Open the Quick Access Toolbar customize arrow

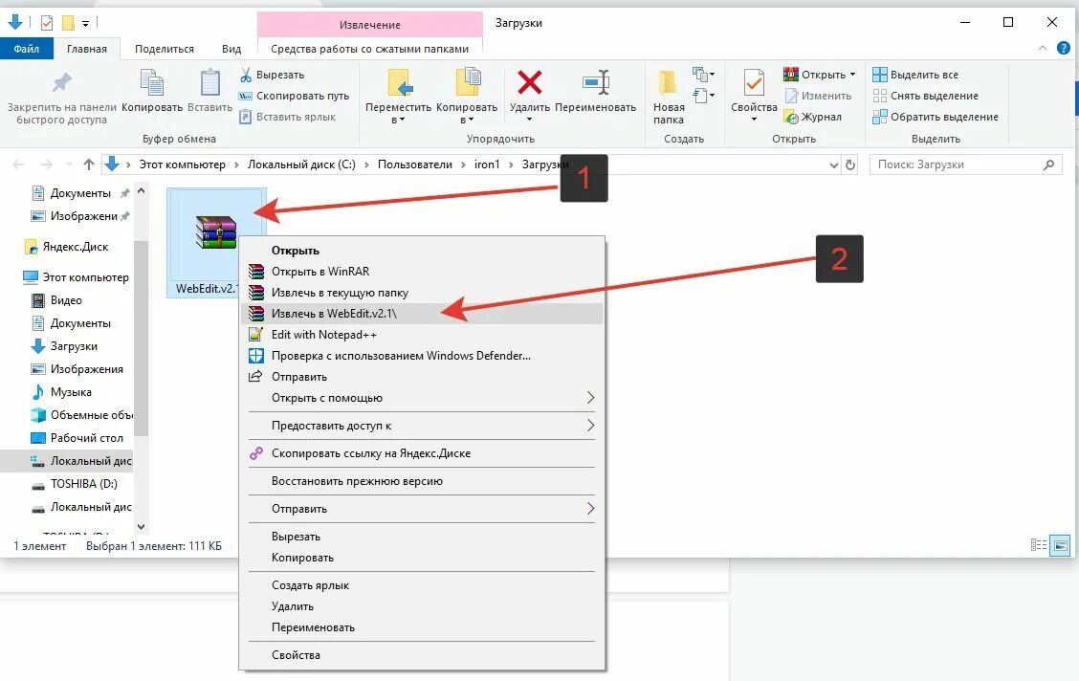[x=85, y=23]
